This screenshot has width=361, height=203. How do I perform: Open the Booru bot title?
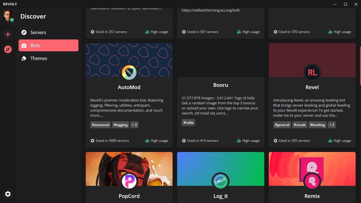[x=221, y=85]
